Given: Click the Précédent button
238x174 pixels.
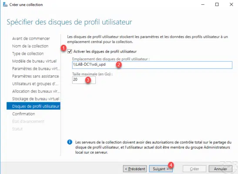Looking at the screenshot, I should 135,169.
